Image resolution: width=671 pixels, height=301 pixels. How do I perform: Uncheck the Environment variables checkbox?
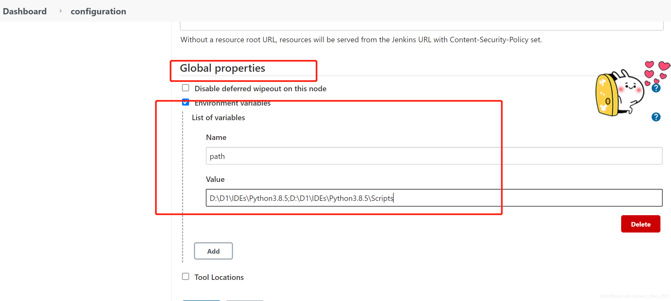click(x=186, y=102)
